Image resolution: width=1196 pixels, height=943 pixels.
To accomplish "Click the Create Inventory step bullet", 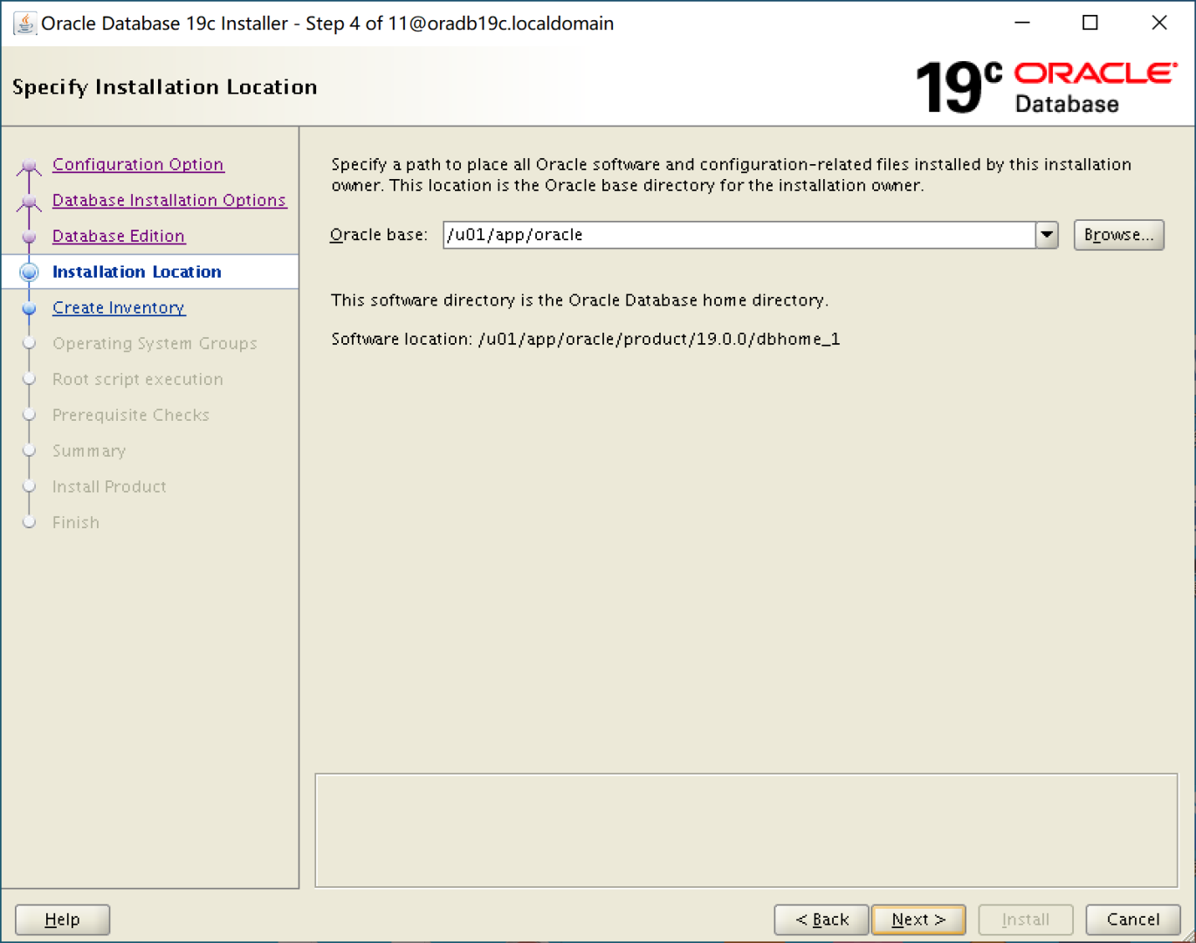I will pyautogui.click(x=29, y=308).
